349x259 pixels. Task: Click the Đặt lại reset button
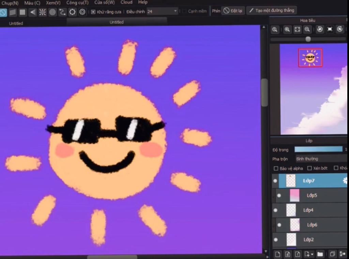233,11
